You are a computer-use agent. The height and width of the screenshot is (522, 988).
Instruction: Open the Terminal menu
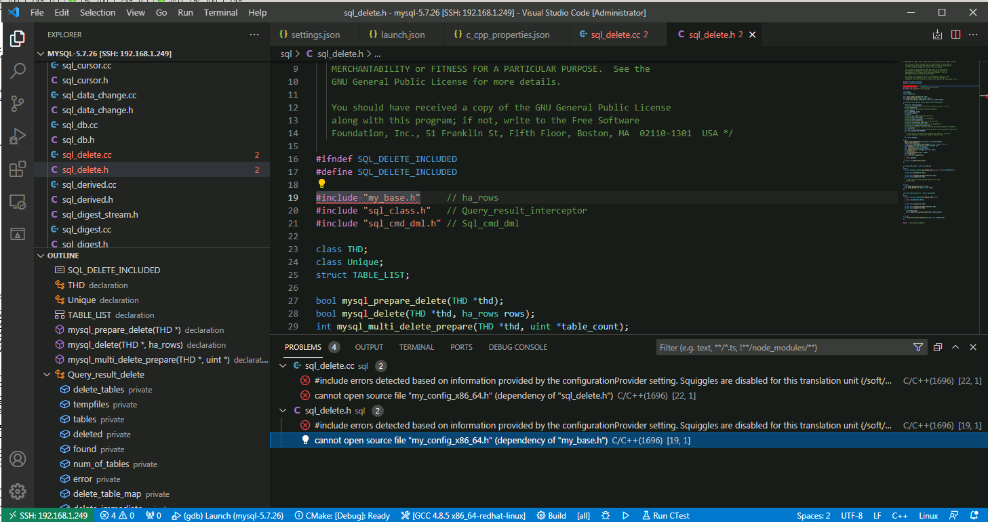(x=222, y=12)
